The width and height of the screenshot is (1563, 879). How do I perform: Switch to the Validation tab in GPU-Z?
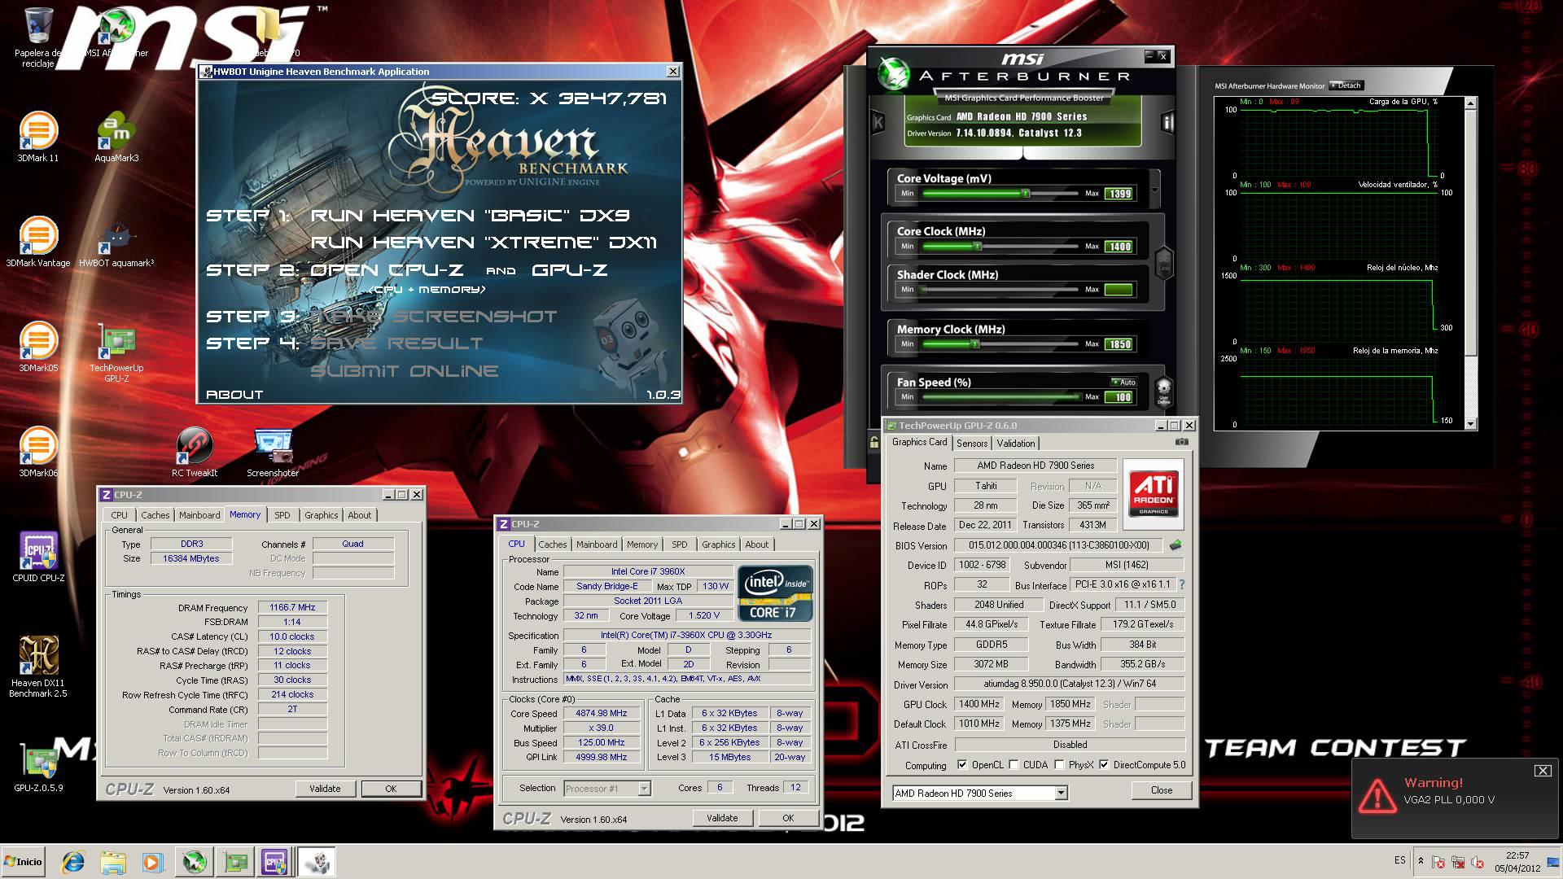pyautogui.click(x=1016, y=444)
